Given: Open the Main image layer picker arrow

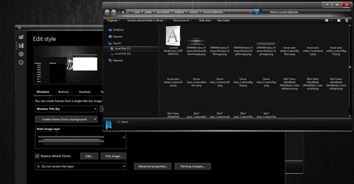Looking at the screenshot, I should pyautogui.click(x=124, y=137).
